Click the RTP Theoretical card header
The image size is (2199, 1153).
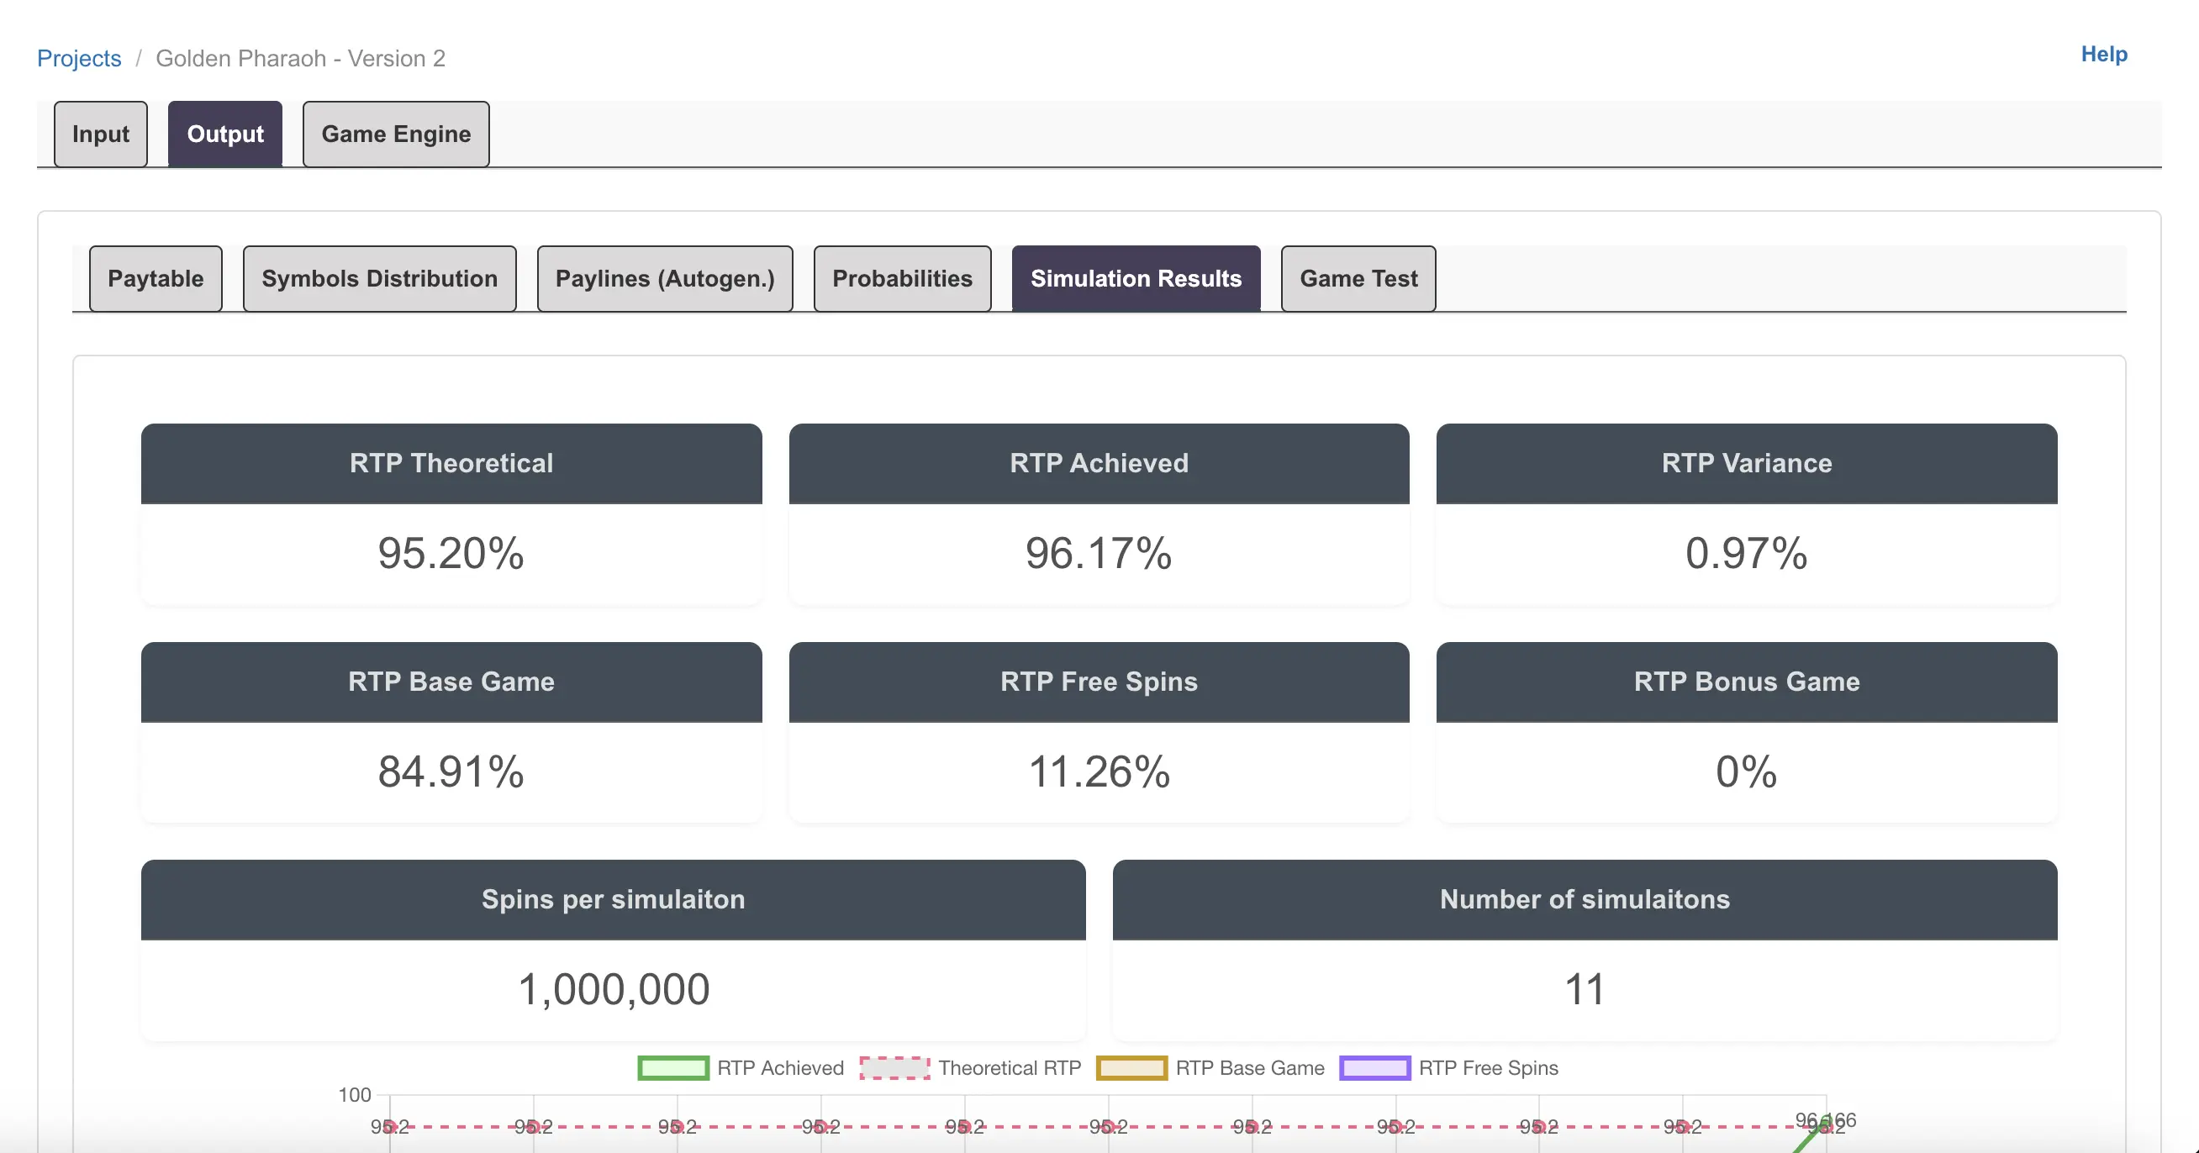pos(451,463)
